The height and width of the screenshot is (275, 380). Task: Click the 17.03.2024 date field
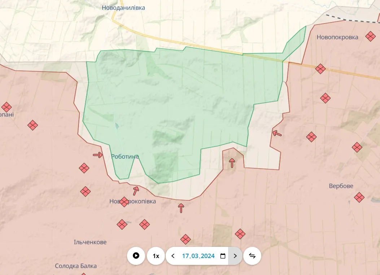coord(198,256)
